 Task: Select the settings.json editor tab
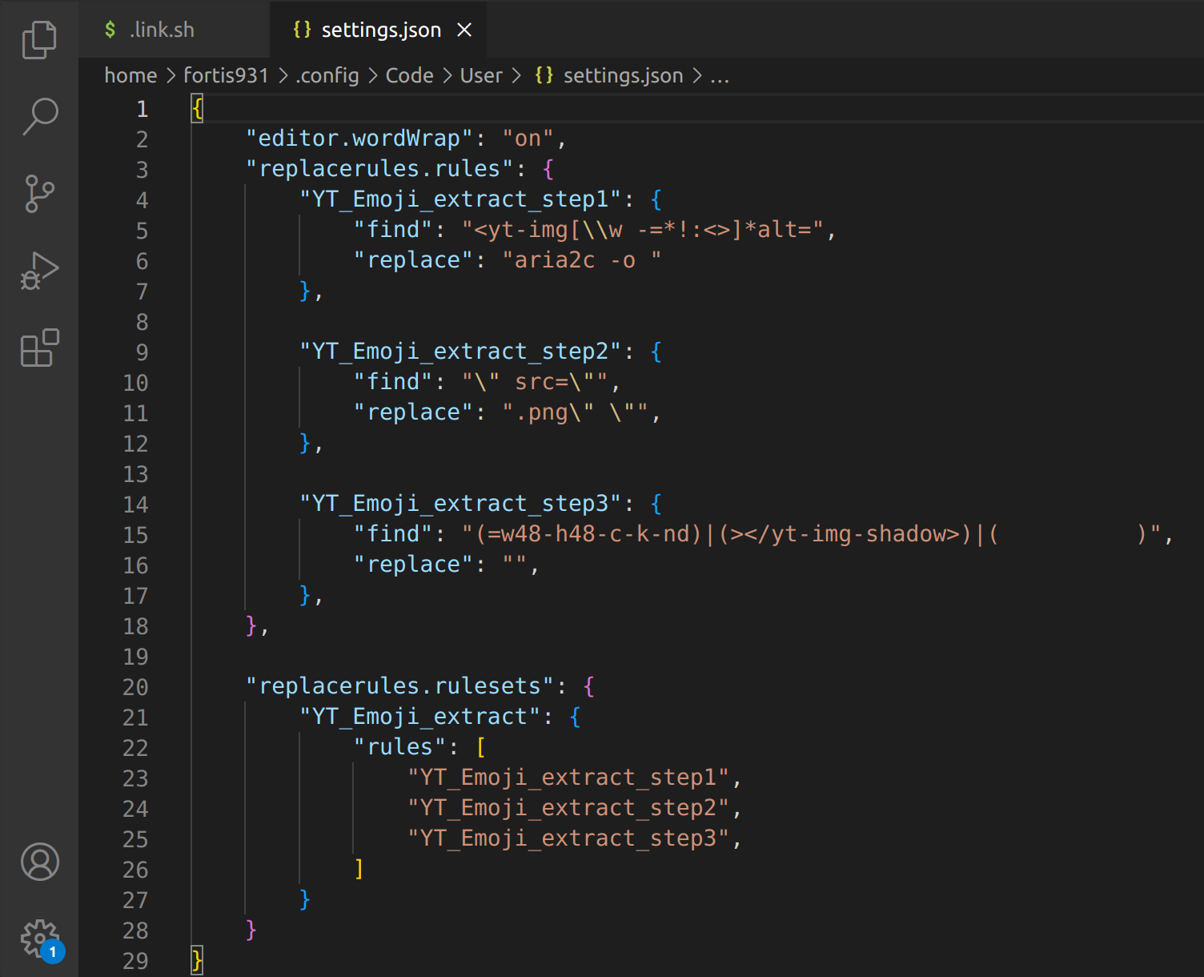click(380, 30)
